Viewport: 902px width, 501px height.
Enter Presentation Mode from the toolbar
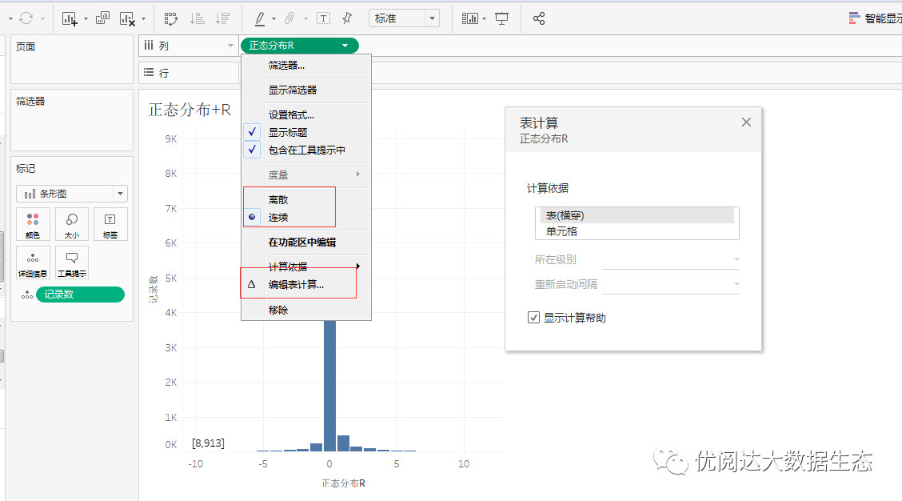coord(501,18)
